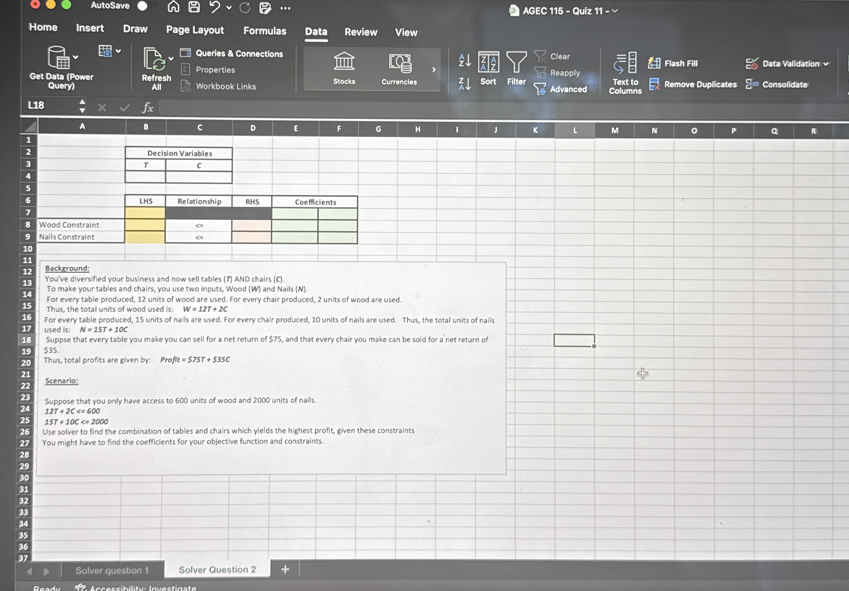The image size is (849, 591).
Task: Click the Flash Fill icon
Action: [654, 63]
